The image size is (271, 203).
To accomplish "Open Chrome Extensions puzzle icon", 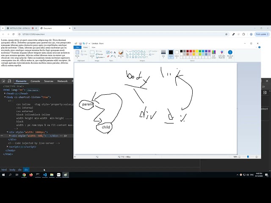I will pyautogui.click(x=244, y=34).
